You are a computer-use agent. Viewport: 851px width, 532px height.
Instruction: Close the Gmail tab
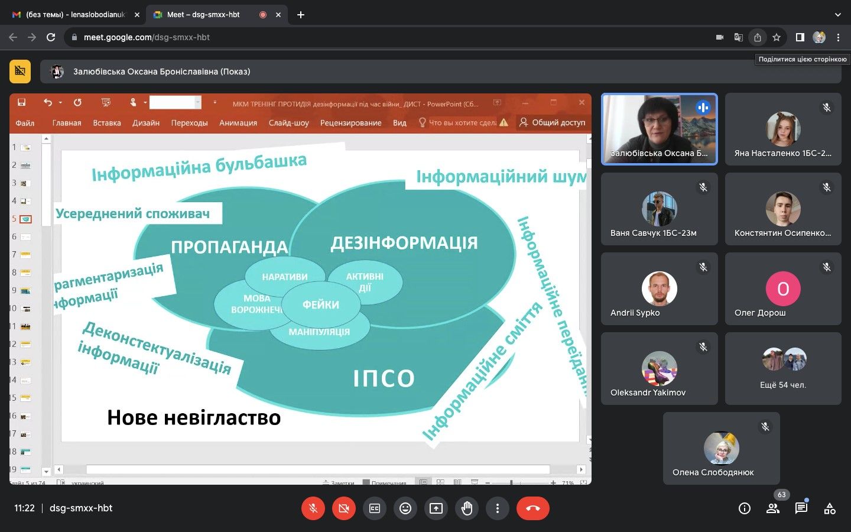(137, 15)
